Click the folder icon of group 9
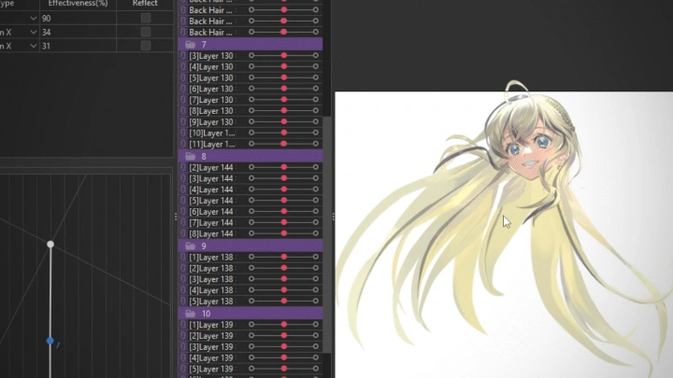 [191, 246]
